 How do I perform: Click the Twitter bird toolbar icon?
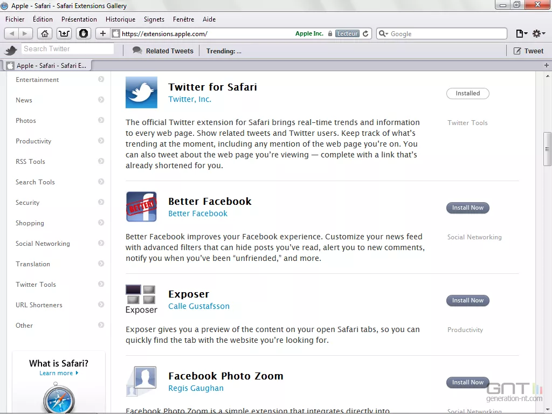[11, 51]
